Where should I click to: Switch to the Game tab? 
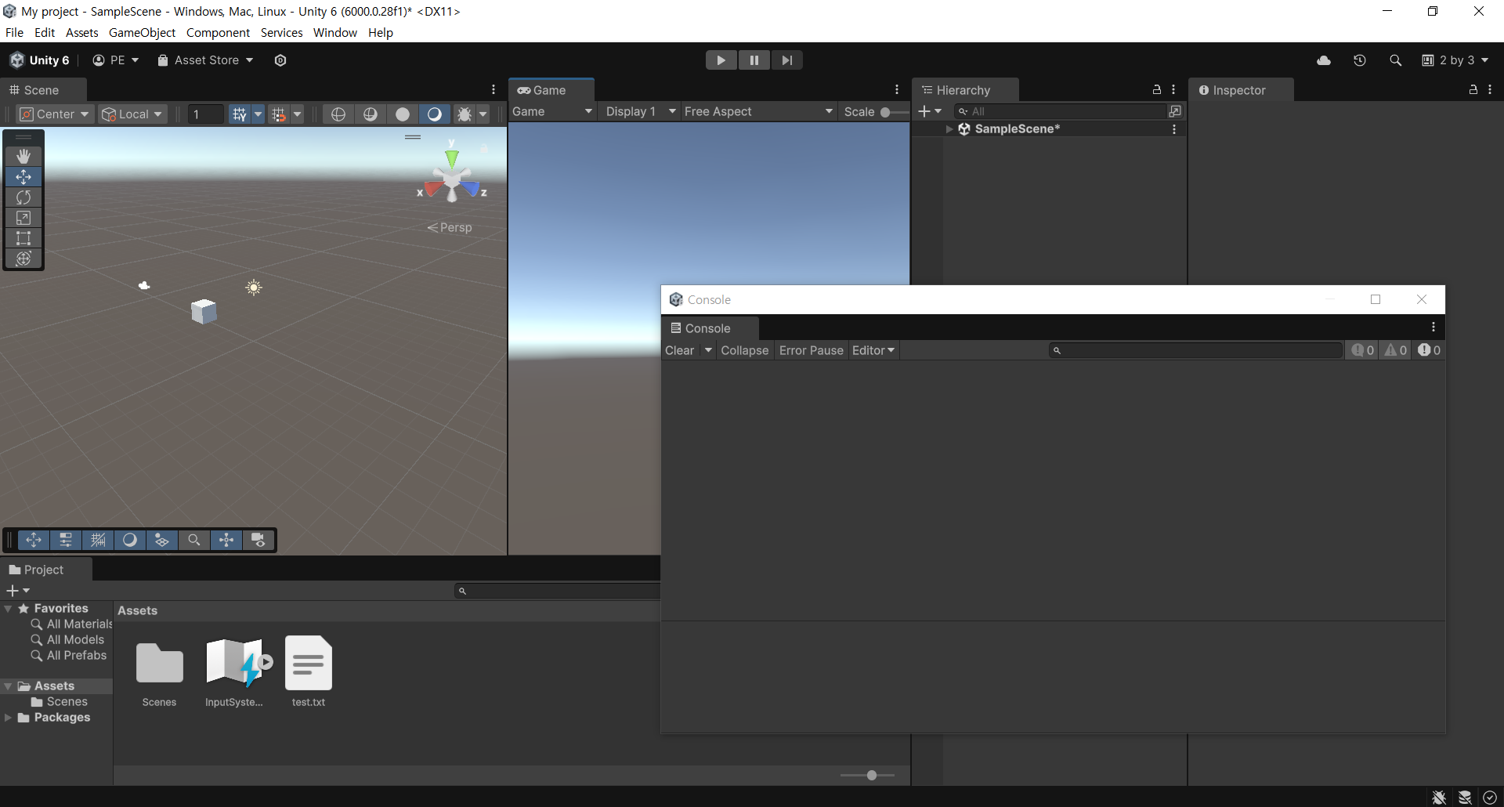click(x=551, y=90)
